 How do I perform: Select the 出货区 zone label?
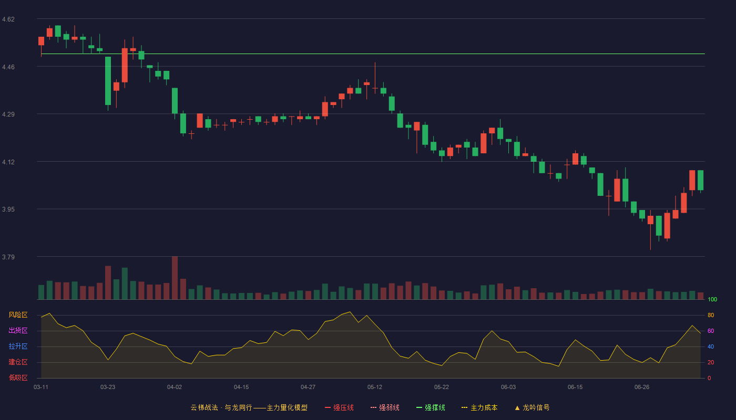[18, 331]
